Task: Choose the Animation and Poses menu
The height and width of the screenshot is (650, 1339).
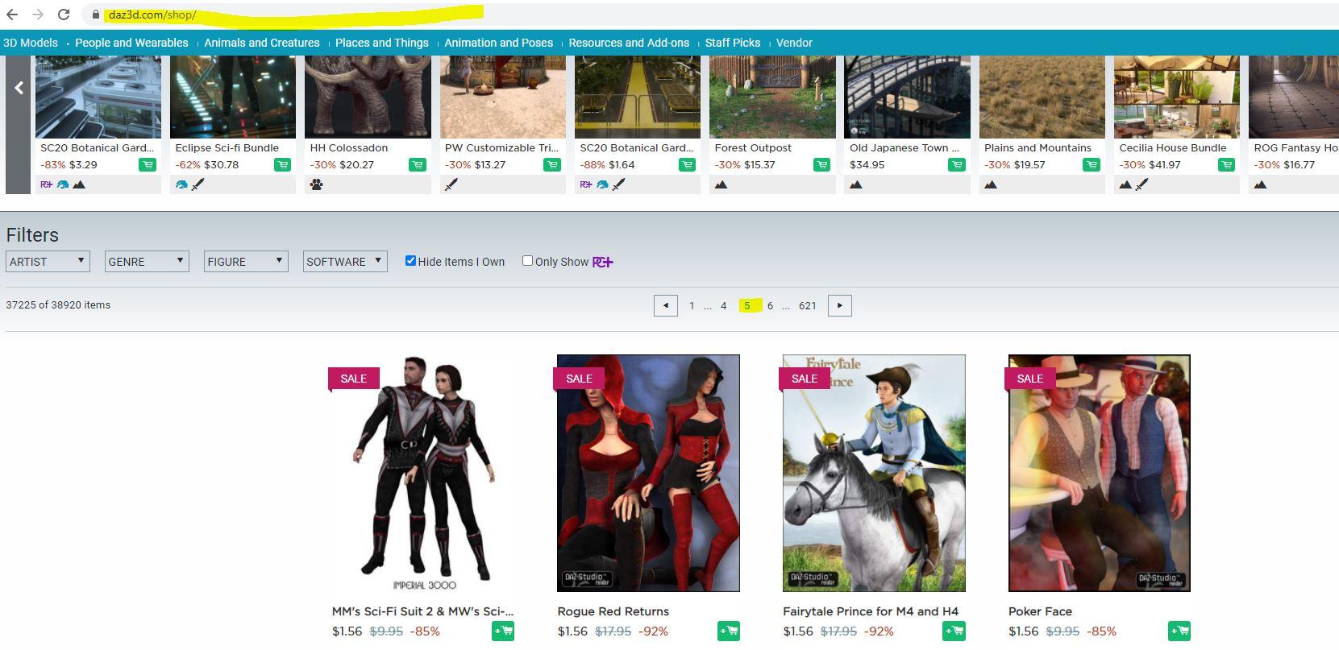Action: (x=499, y=43)
